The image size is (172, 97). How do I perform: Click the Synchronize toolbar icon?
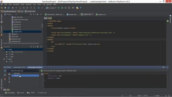point(9,8)
